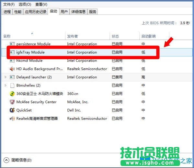This screenshot has width=194, height=168.
Task: Click the Btmshellex blank file icon
Action: [x=12, y=85]
